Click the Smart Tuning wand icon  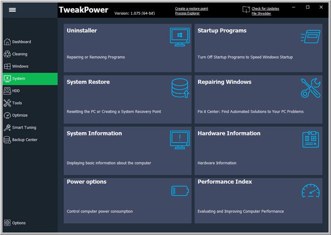(x=7, y=127)
